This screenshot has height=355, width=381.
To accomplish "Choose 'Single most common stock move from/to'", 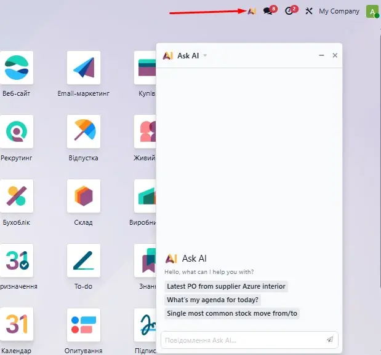I will pos(232,313).
